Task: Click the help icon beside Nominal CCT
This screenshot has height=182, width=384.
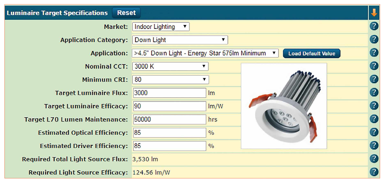Action: point(374,66)
